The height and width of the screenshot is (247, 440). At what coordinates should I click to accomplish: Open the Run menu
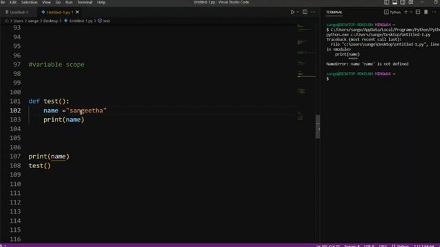point(69,2)
